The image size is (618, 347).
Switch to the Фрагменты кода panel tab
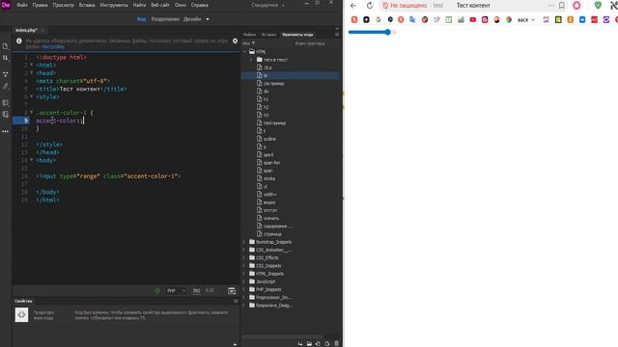(297, 35)
